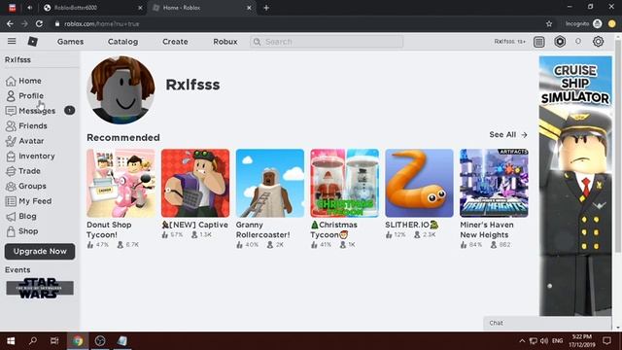Click the Groups icon in sidebar
The height and width of the screenshot is (350, 622).
pyautogui.click(x=11, y=187)
